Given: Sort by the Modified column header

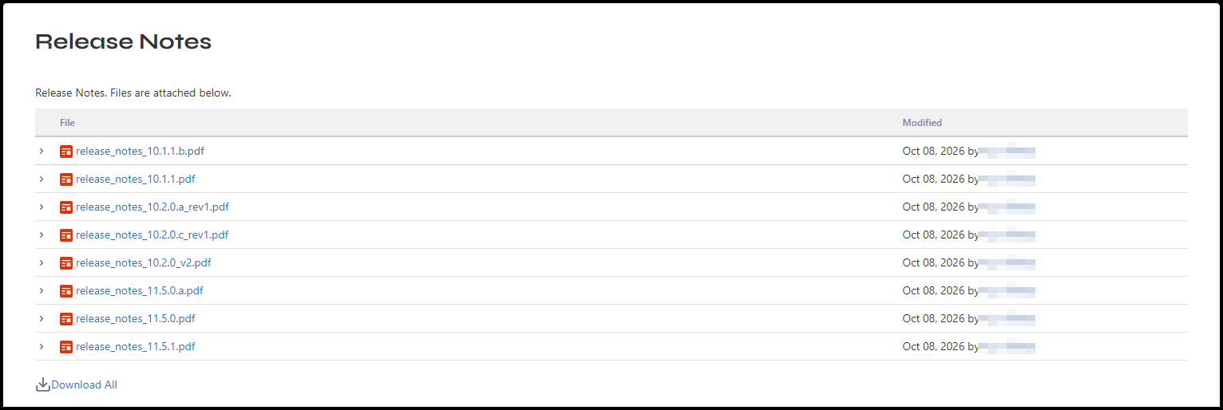Looking at the screenshot, I should [922, 123].
